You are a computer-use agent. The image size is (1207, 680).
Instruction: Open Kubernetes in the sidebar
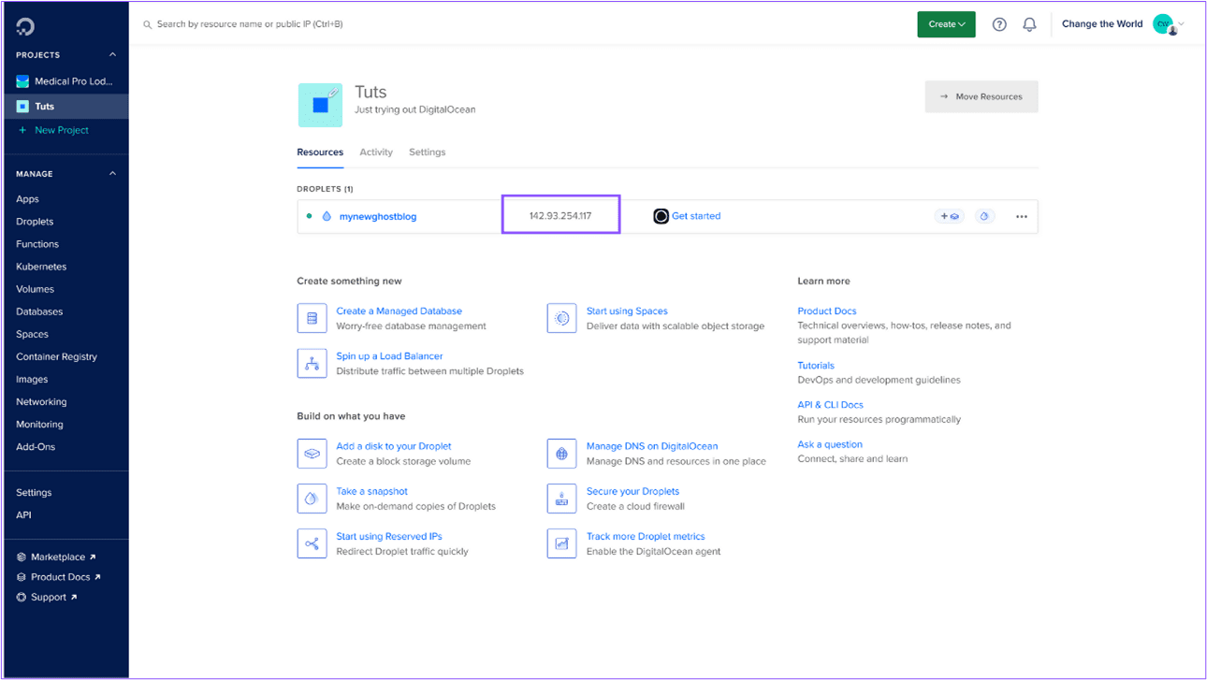pos(41,267)
